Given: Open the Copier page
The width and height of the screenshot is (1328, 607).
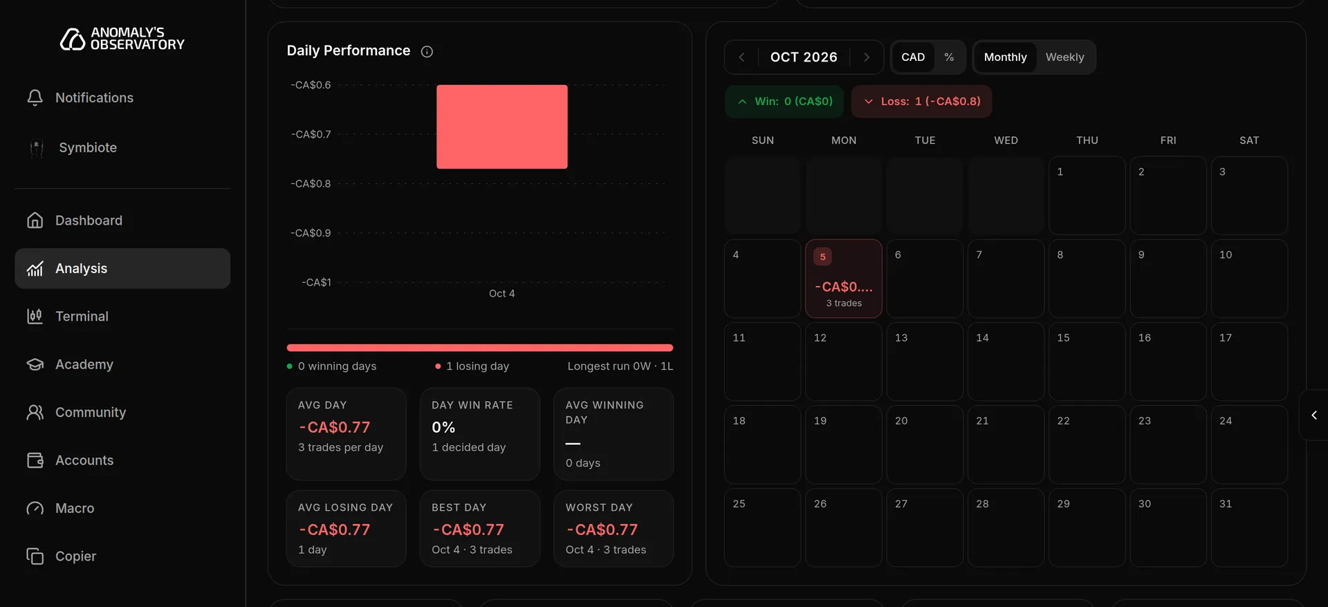Looking at the screenshot, I should (122, 556).
